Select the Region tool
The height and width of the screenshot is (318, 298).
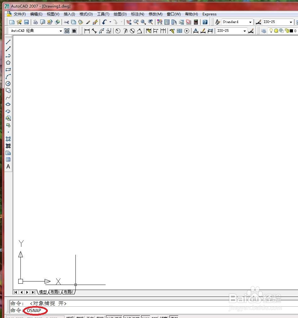(x=8, y=153)
